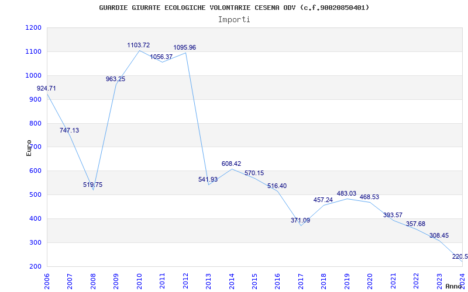The image size is (468, 292).
Task: Click the 371.09 data label
Action: pos(300,221)
